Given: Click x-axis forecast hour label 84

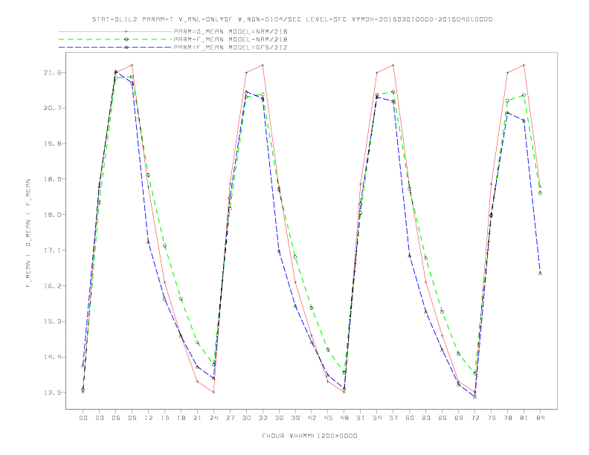Looking at the screenshot, I should click(x=541, y=418).
